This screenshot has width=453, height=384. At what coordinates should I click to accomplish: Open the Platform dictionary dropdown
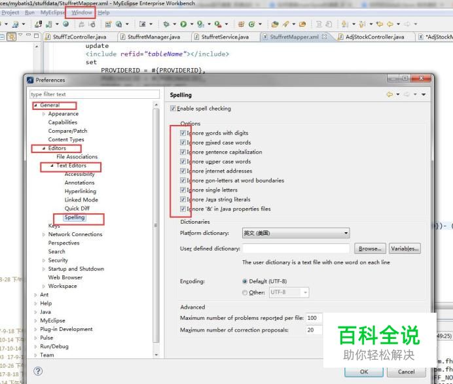[x=296, y=233]
